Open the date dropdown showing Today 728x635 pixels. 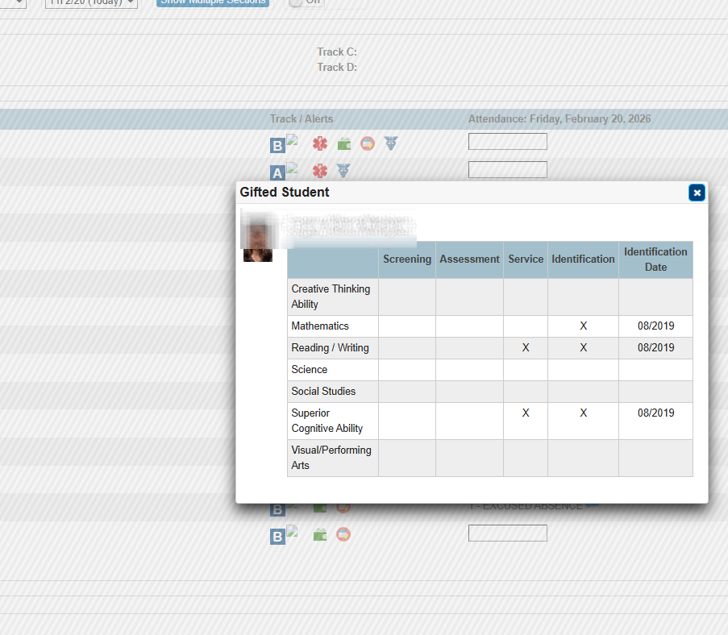[91, 2]
